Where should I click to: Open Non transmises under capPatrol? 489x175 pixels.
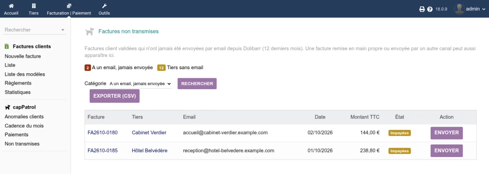click(x=22, y=144)
